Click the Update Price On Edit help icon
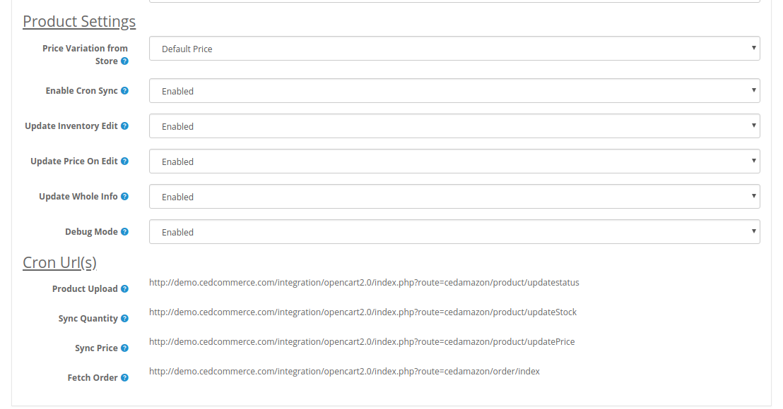The width and height of the screenshot is (783, 409). [124, 161]
